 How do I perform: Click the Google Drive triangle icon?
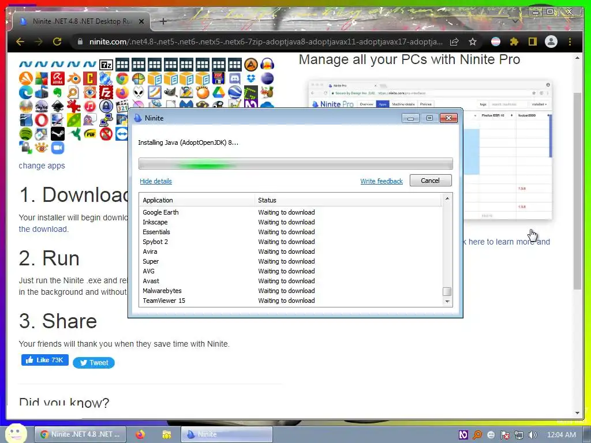click(x=219, y=92)
